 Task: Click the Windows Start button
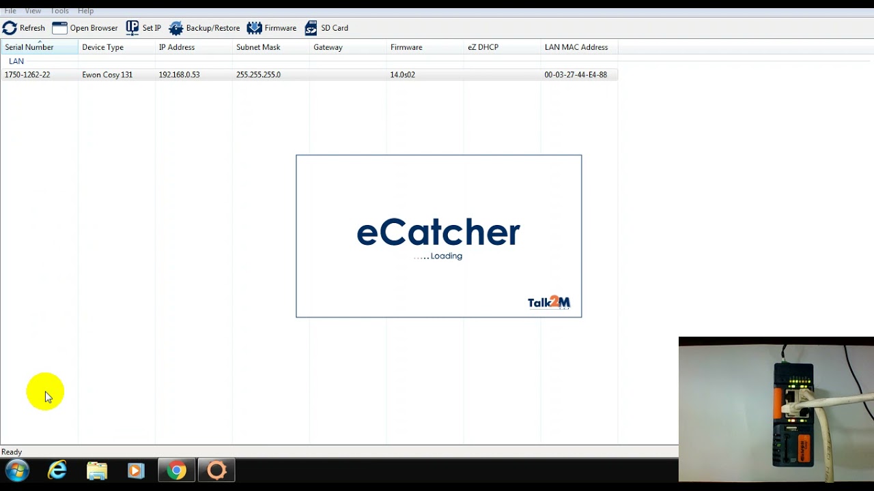[x=17, y=471]
